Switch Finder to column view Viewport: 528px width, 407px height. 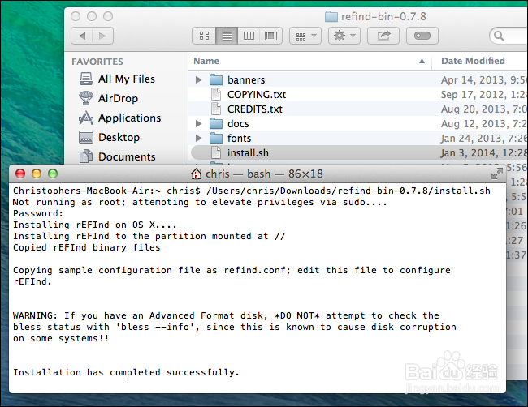pos(249,36)
